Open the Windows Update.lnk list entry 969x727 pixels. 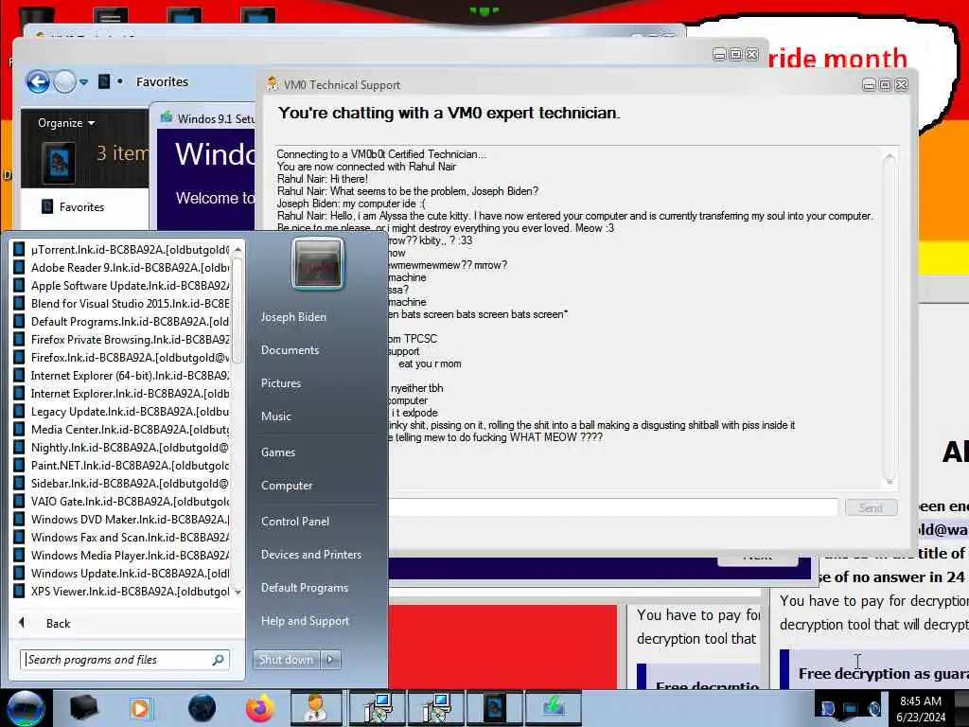(x=121, y=573)
